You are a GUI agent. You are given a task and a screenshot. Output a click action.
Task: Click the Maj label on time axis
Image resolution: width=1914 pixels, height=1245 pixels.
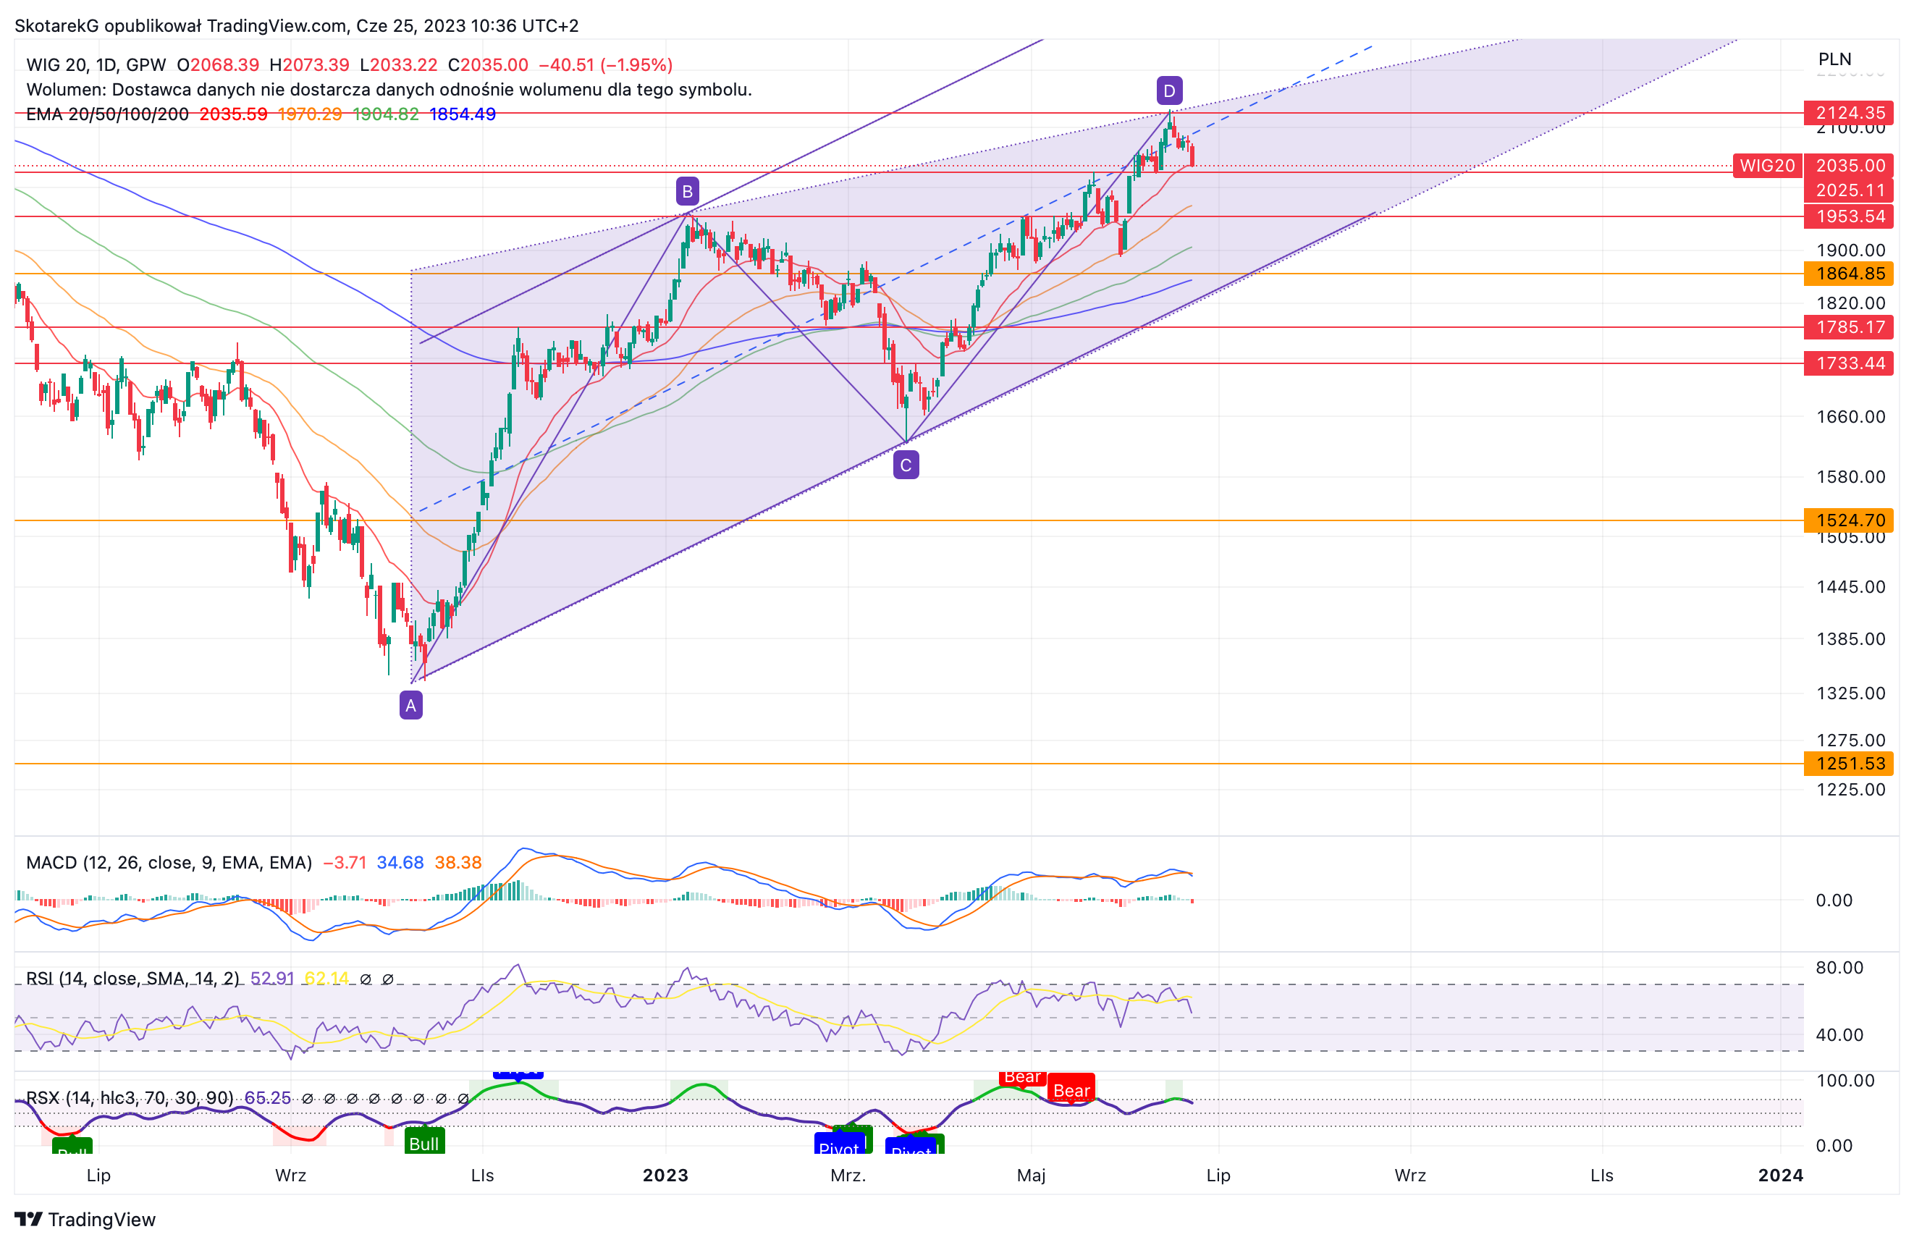pyautogui.click(x=1031, y=1175)
